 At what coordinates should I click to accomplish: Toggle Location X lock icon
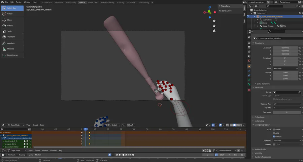[x=300, y=48]
